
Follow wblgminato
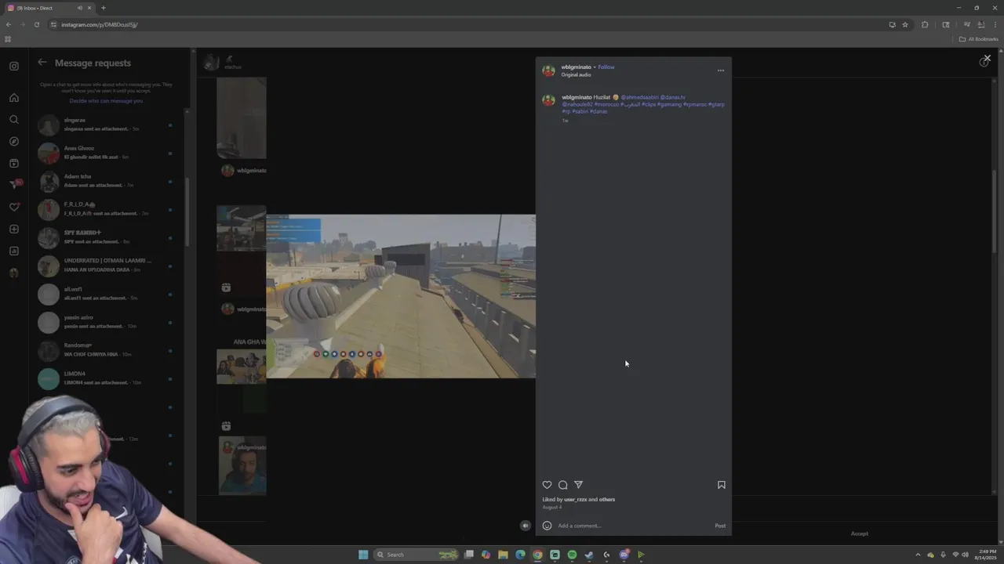point(606,67)
